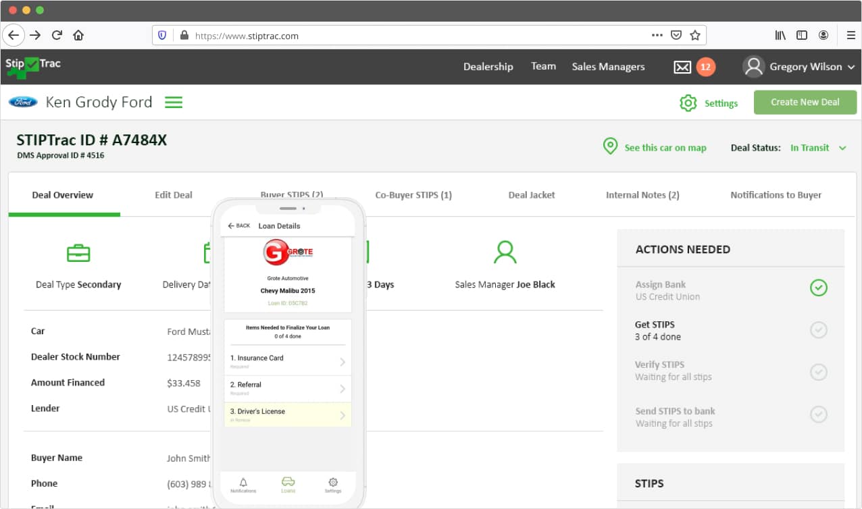Click the Sales Manager Joe Black label
862x509 pixels.
[505, 285]
